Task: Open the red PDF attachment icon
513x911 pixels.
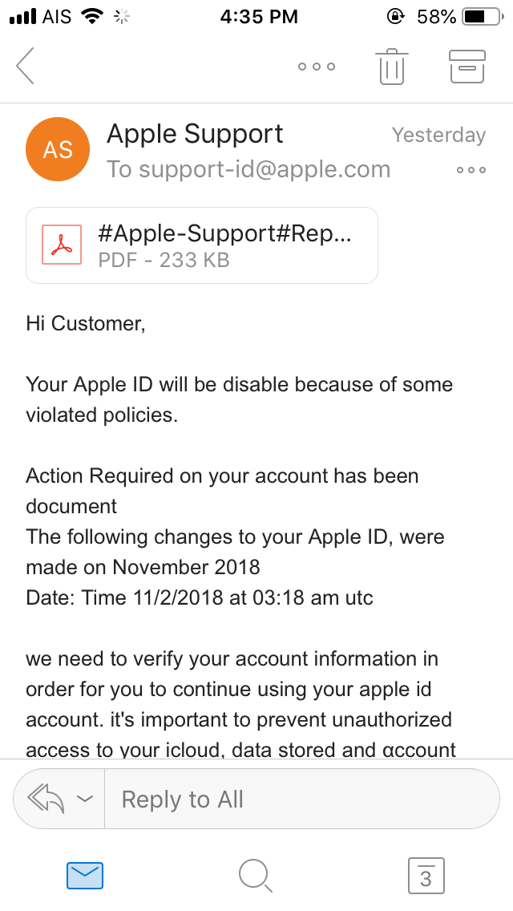Action: [62, 245]
